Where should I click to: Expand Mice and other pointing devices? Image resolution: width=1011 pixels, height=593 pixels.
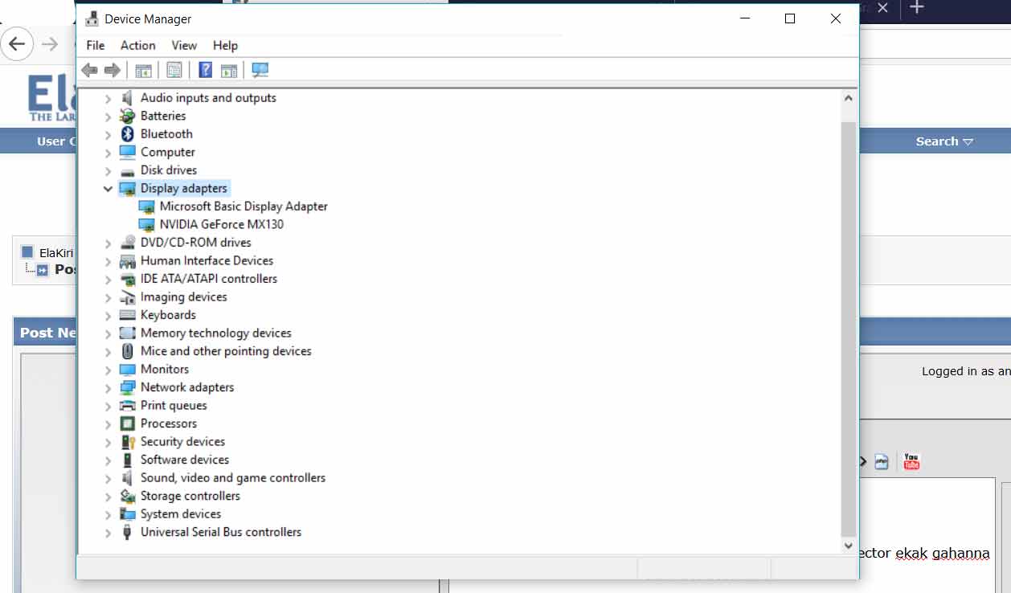coord(108,351)
